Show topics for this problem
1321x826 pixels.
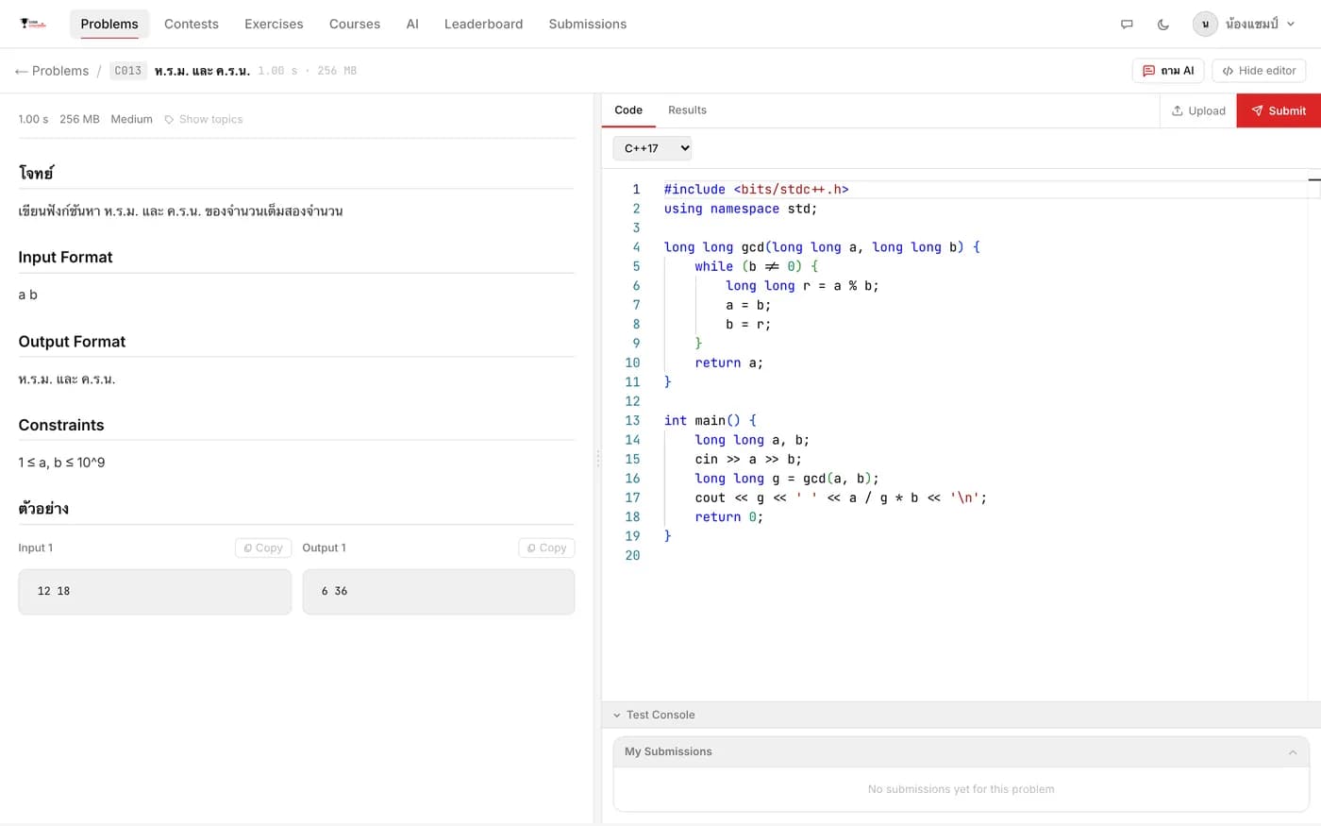204,119
